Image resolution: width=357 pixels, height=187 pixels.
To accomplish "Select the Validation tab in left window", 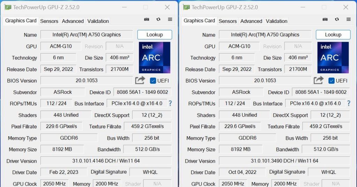I will coord(98,21).
